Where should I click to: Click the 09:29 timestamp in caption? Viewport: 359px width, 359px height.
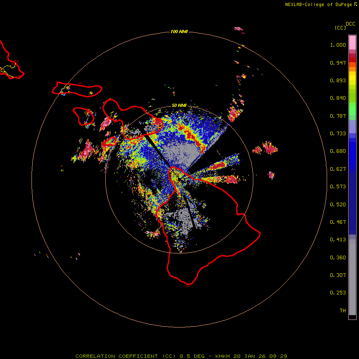278,356
